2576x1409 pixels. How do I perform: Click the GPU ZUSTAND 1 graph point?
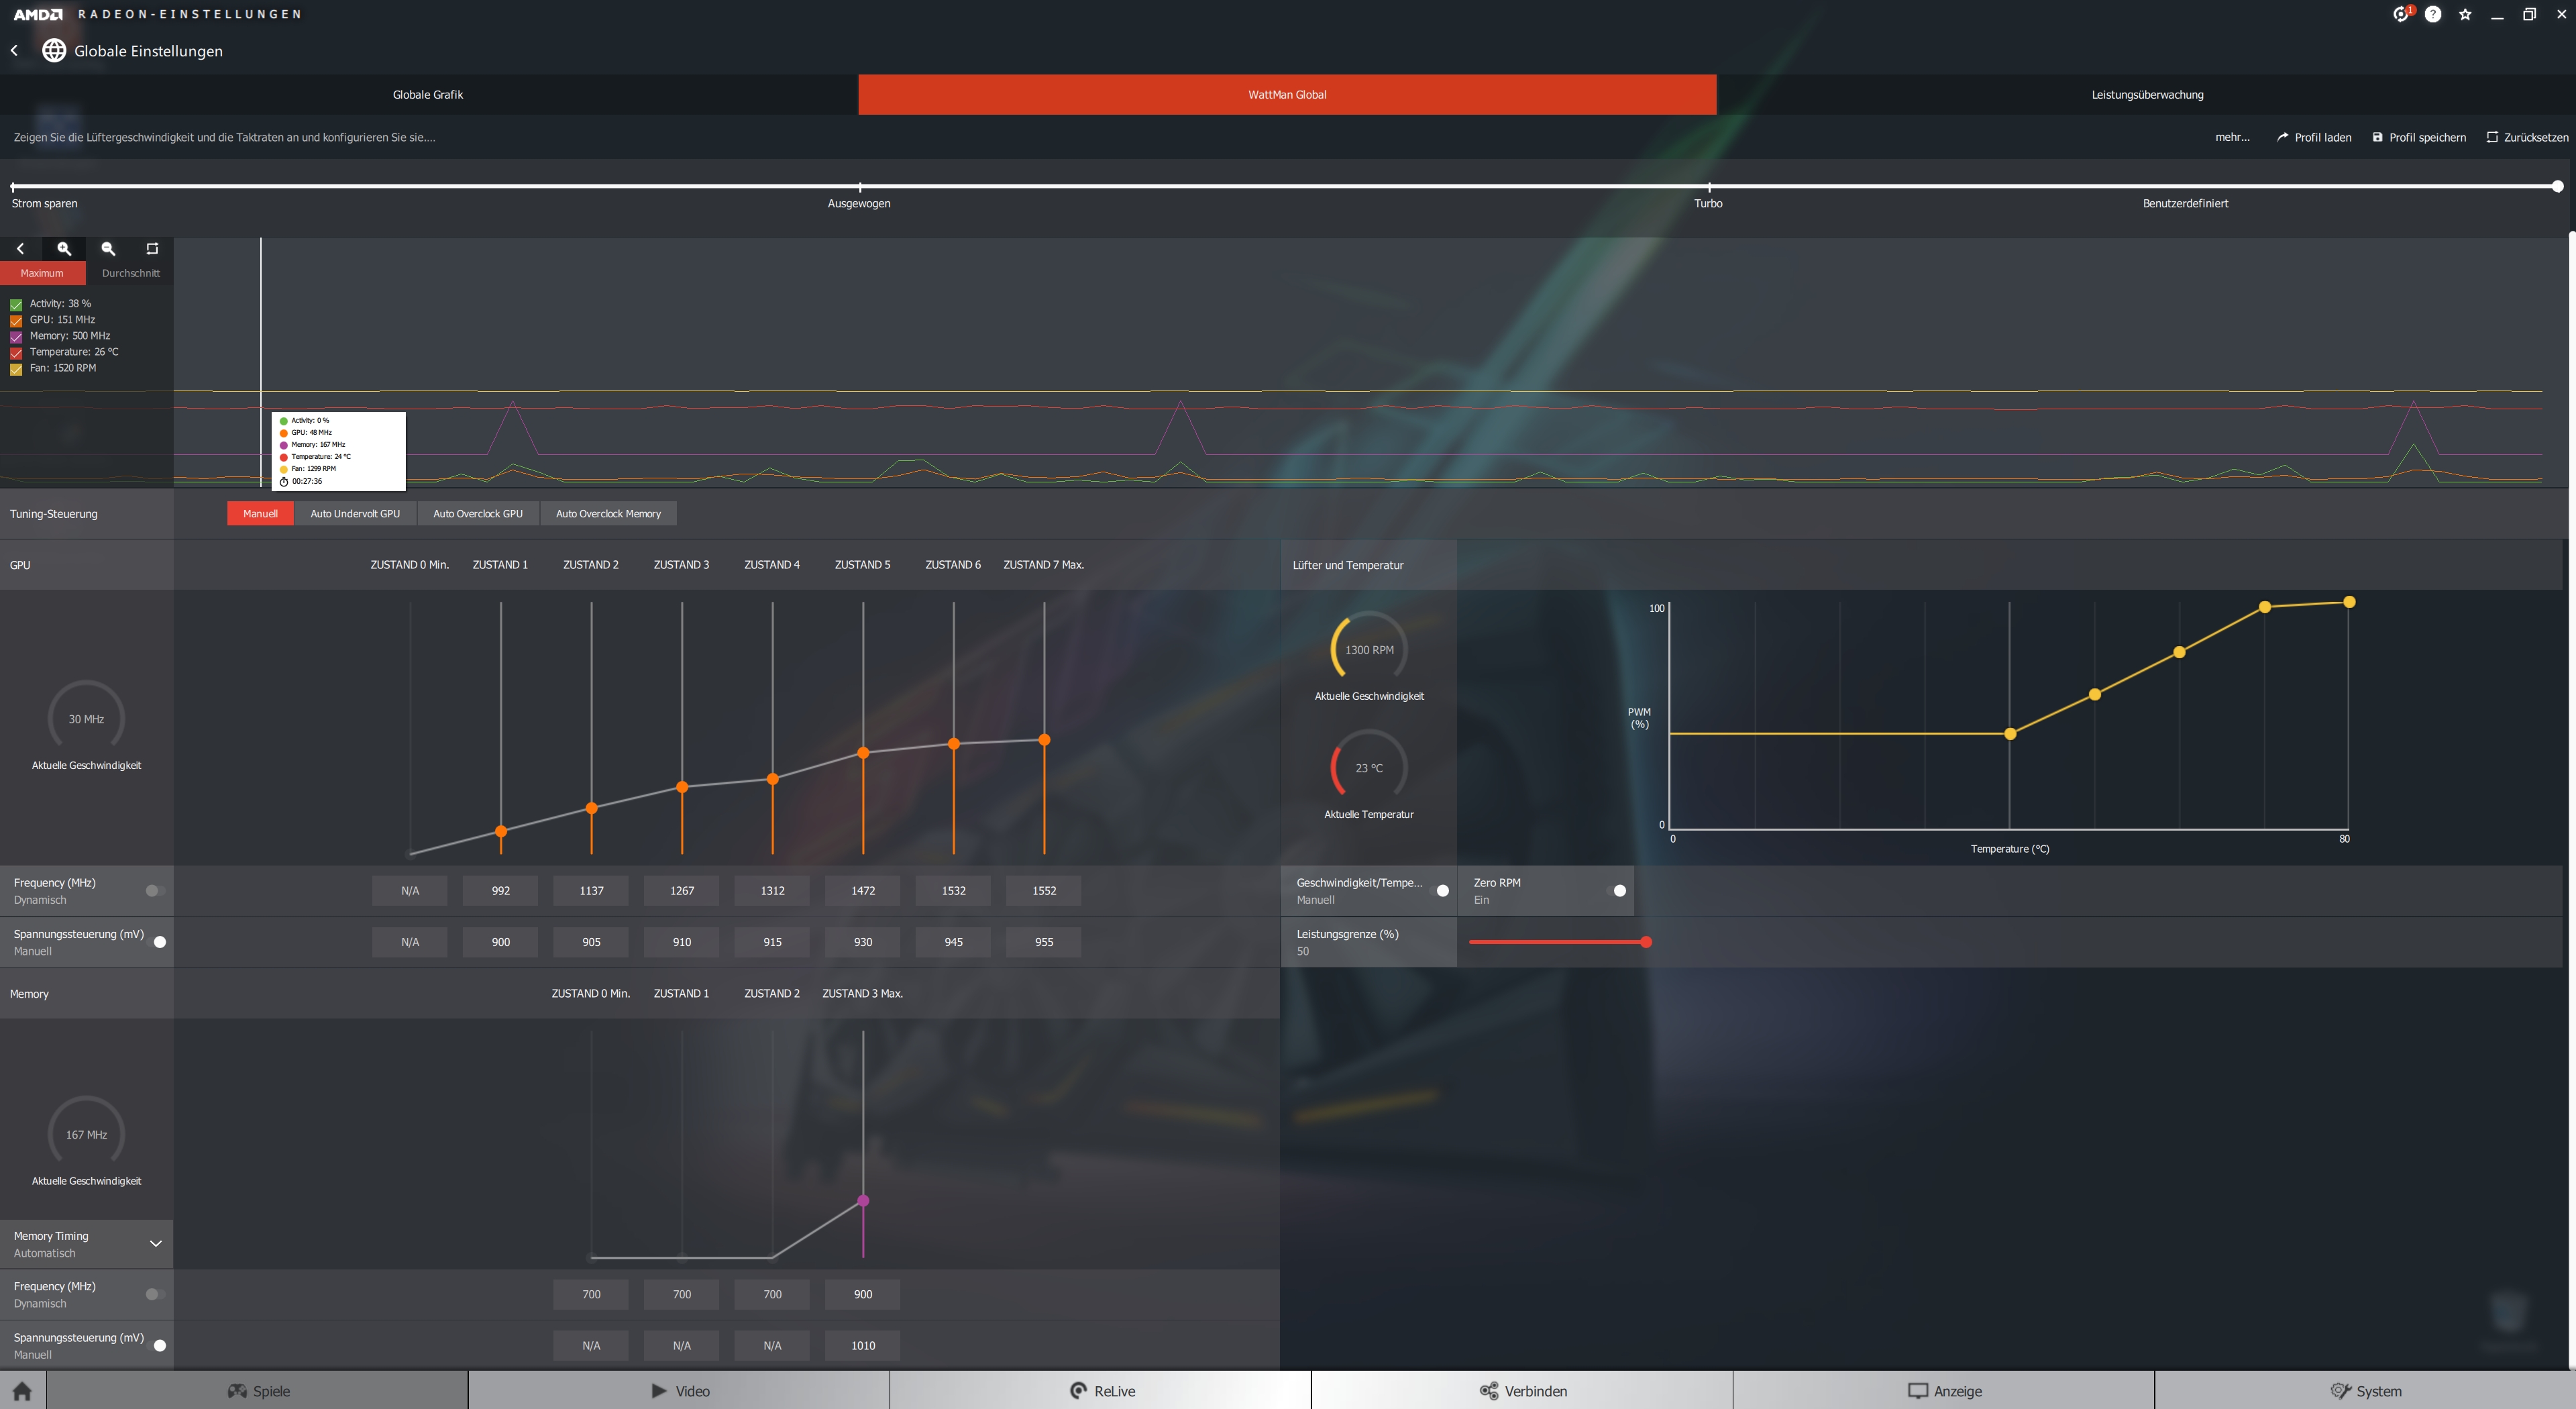[x=501, y=831]
